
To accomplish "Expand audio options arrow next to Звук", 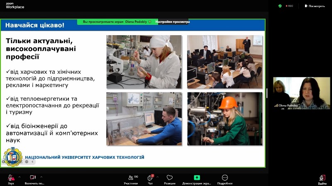I will (x=19, y=176).
